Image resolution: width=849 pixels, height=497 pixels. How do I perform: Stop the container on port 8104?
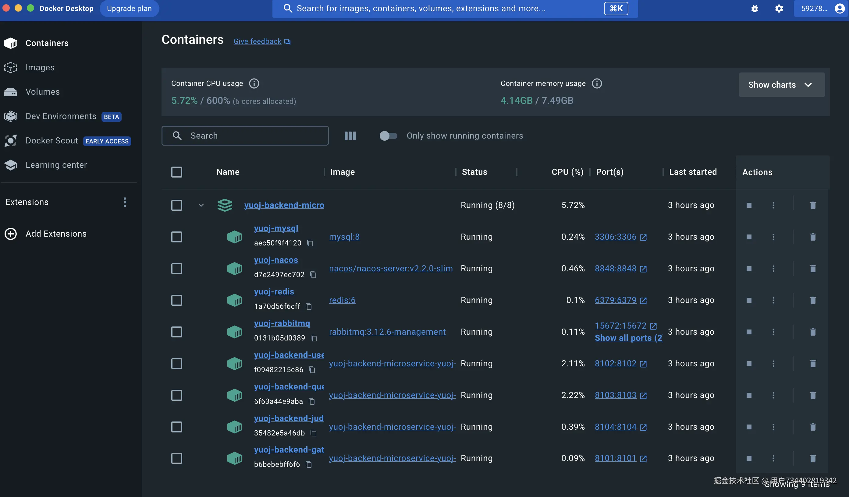pyautogui.click(x=749, y=427)
